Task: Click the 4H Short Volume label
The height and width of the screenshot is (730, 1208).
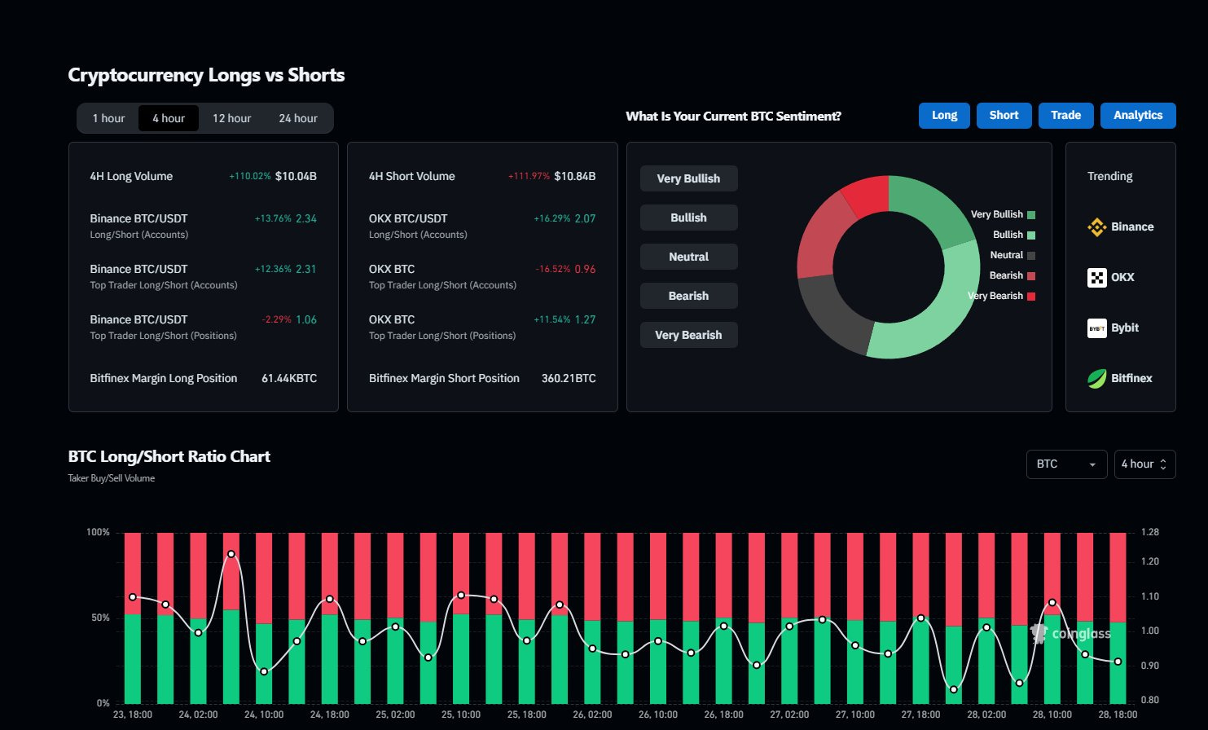Action: point(411,177)
